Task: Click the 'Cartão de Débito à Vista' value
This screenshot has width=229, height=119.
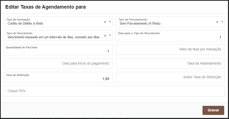Action: 25,24
